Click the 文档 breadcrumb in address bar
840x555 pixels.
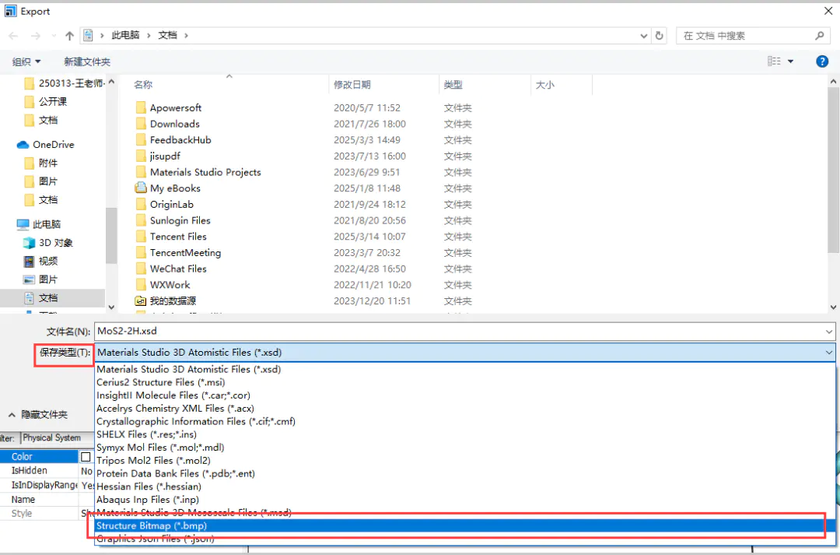167,35
